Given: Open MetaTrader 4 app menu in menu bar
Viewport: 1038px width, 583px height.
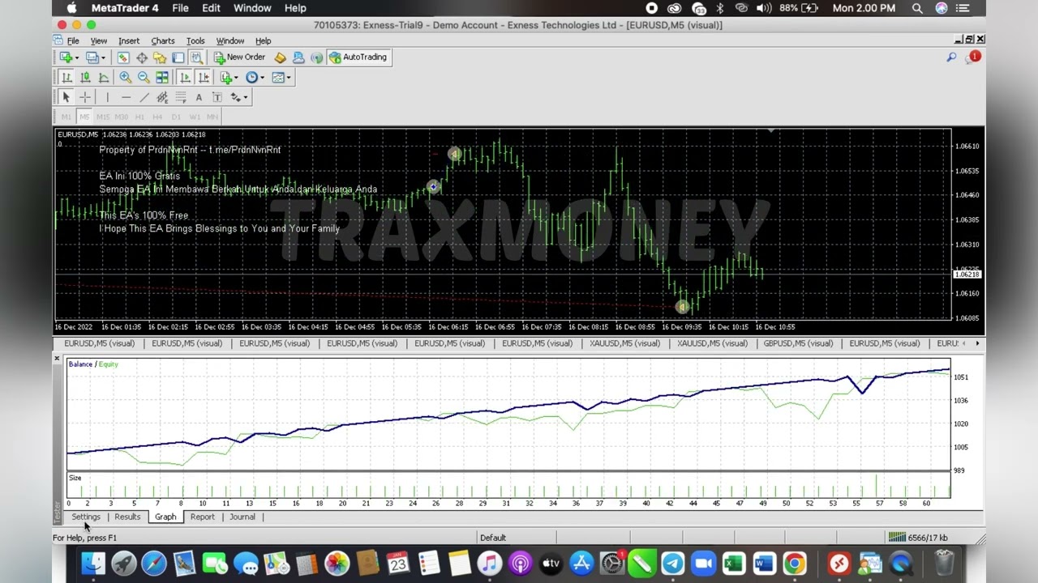Looking at the screenshot, I should (x=125, y=8).
